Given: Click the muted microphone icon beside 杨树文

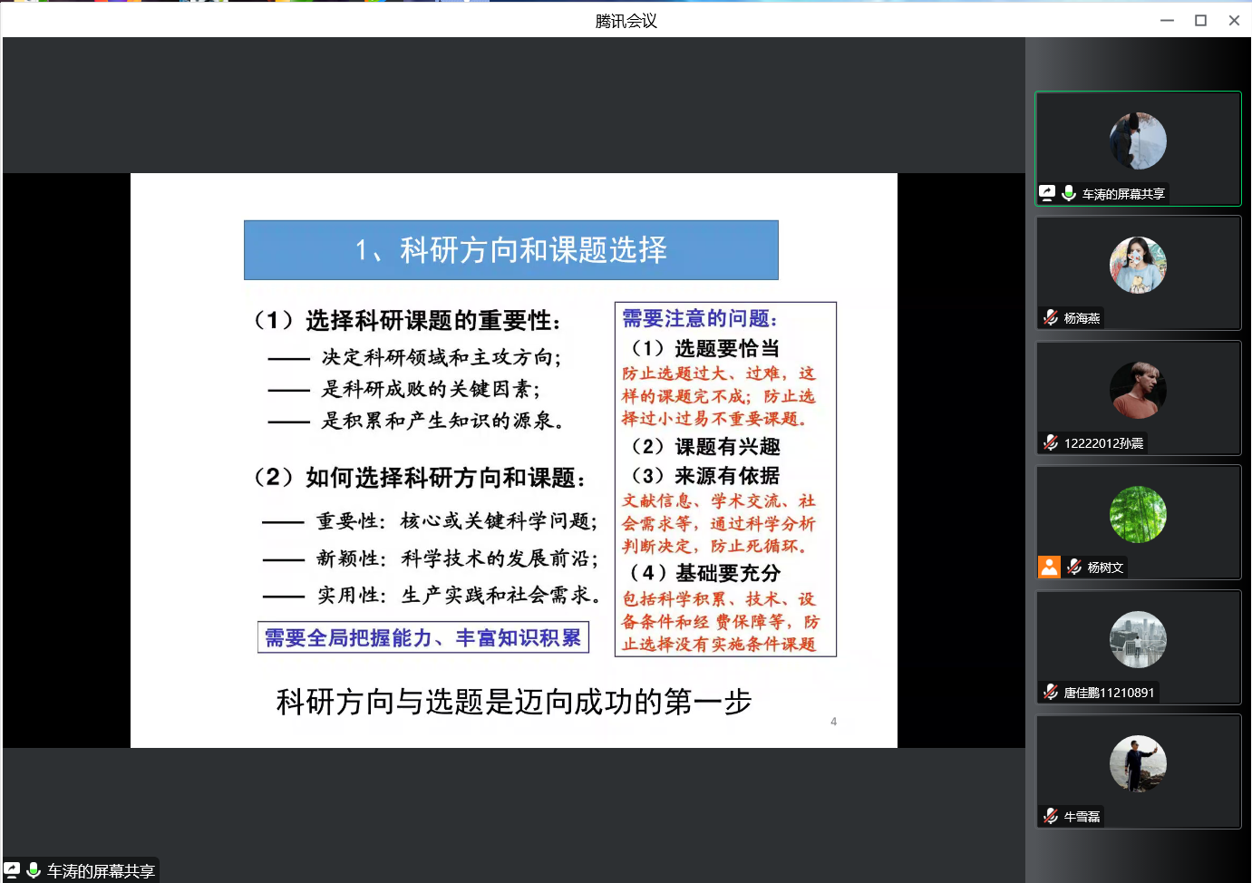Looking at the screenshot, I should point(1074,568).
